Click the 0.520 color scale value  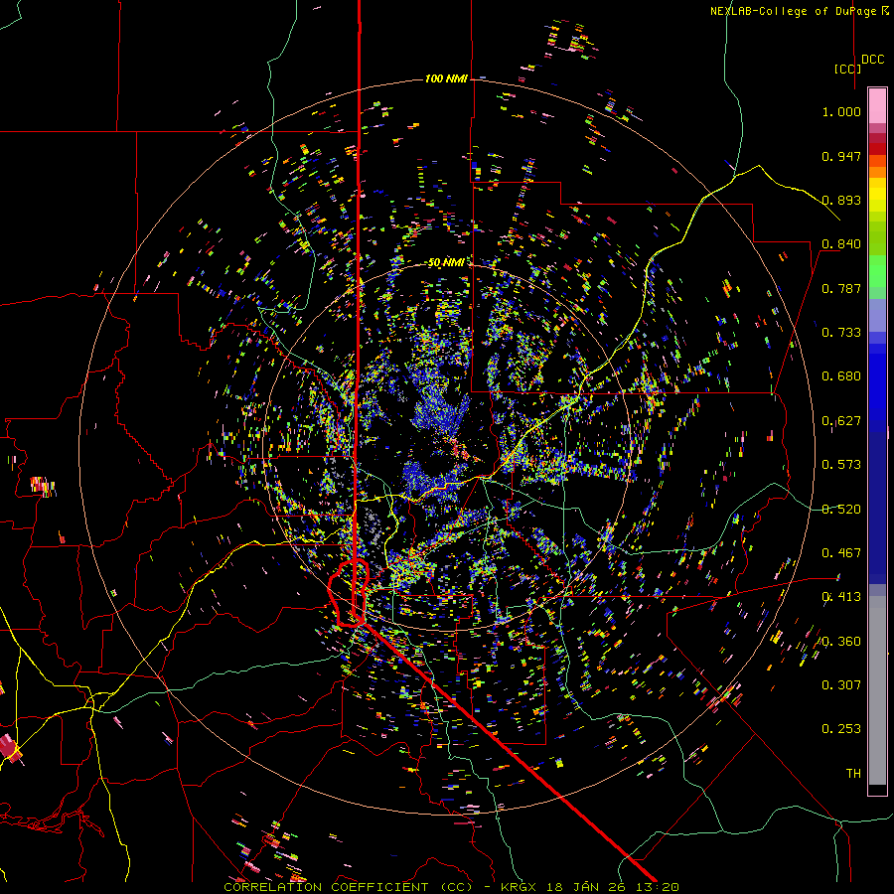841,510
